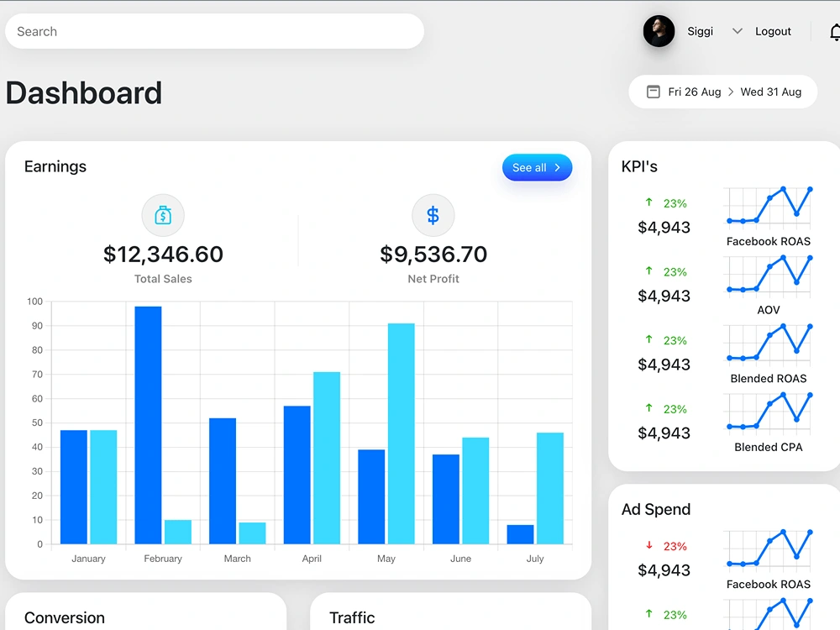The height and width of the screenshot is (630, 840).
Task: Click the Ad Spend card title
Action: coord(656,509)
